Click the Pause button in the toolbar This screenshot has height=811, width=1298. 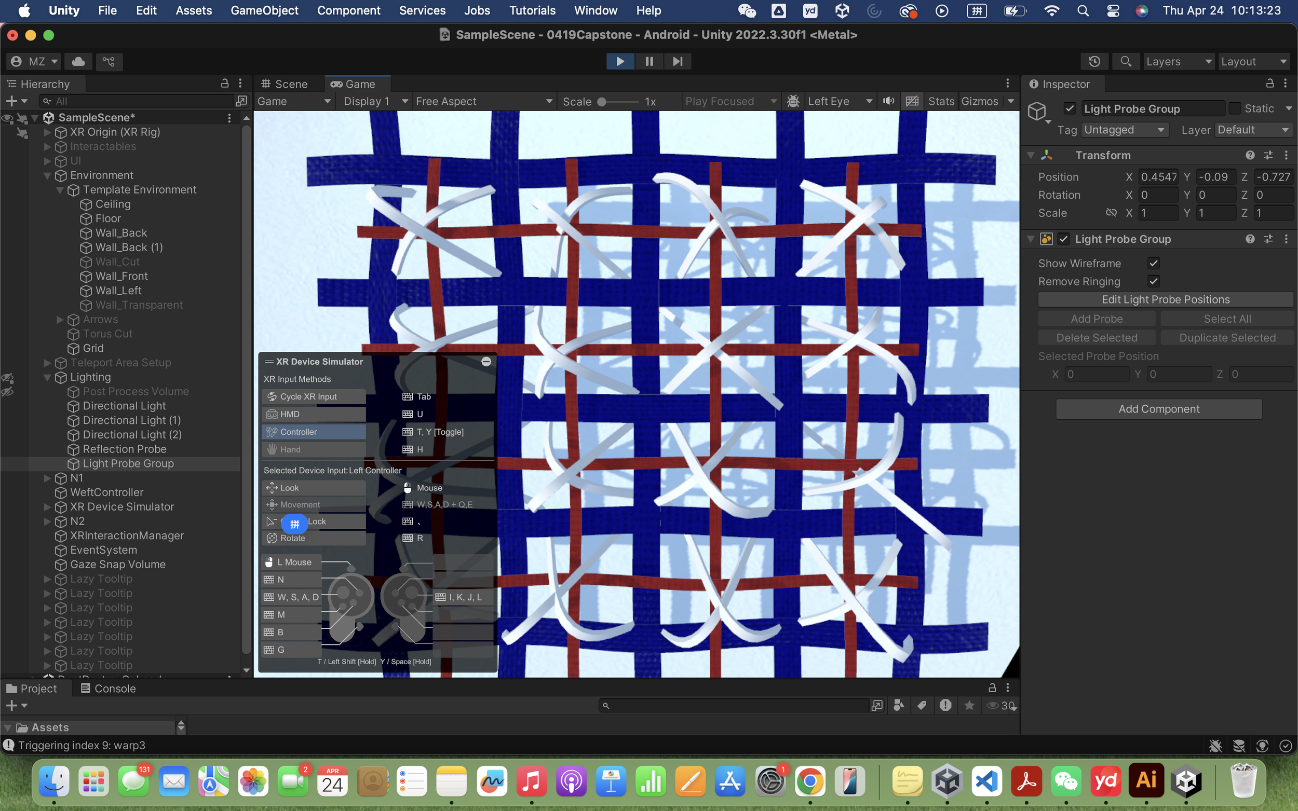[x=648, y=61]
